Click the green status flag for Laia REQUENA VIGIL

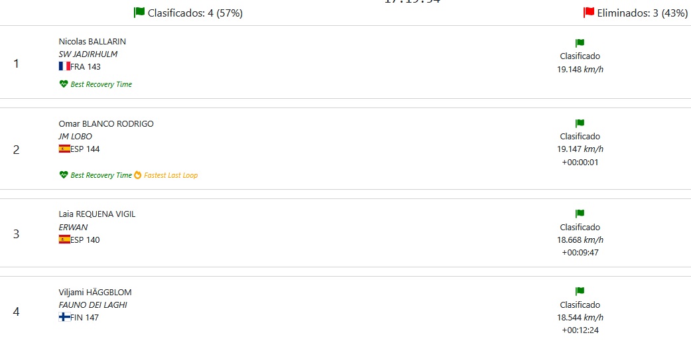[x=580, y=214]
